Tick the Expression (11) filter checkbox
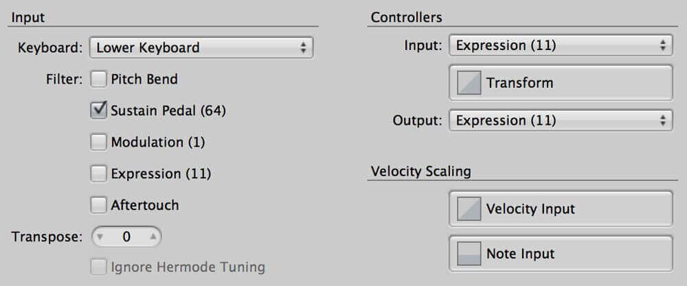This screenshot has width=687, height=286. tap(98, 174)
